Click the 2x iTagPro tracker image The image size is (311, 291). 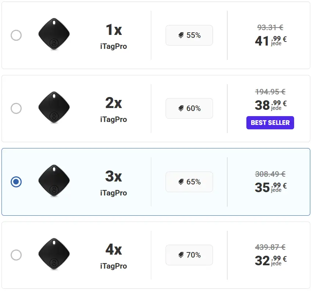[54, 108]
